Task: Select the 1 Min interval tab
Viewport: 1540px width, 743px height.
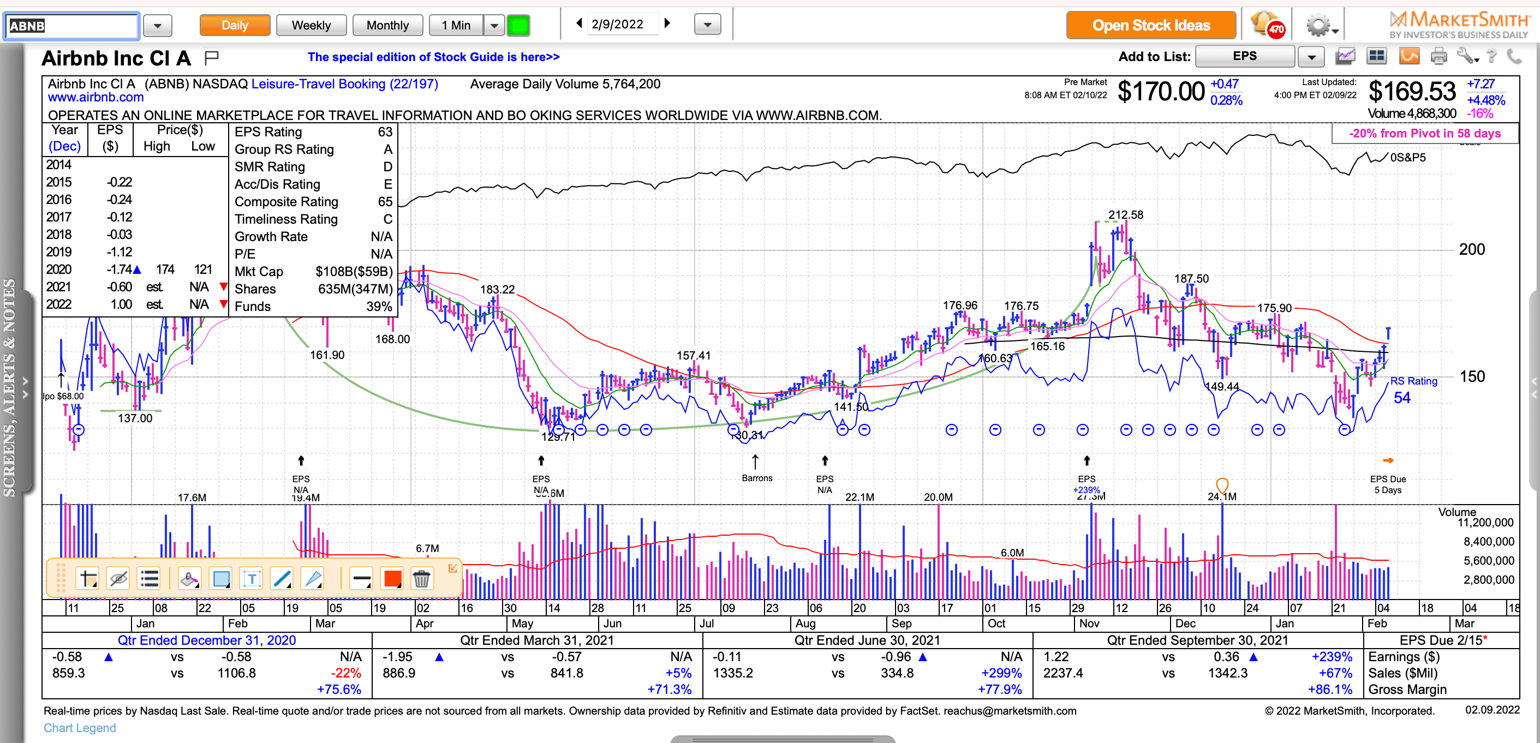Action: 456,25
